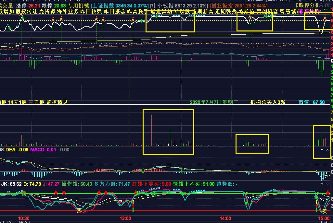
Task: Open the 监控精灵 label
Action: [x=57, y=102]
